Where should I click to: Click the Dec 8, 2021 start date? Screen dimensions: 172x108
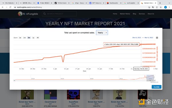137,38
